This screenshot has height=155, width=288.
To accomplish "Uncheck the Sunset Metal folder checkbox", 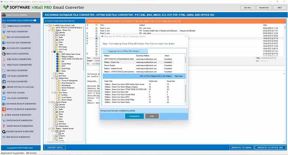I will point(57,64).
